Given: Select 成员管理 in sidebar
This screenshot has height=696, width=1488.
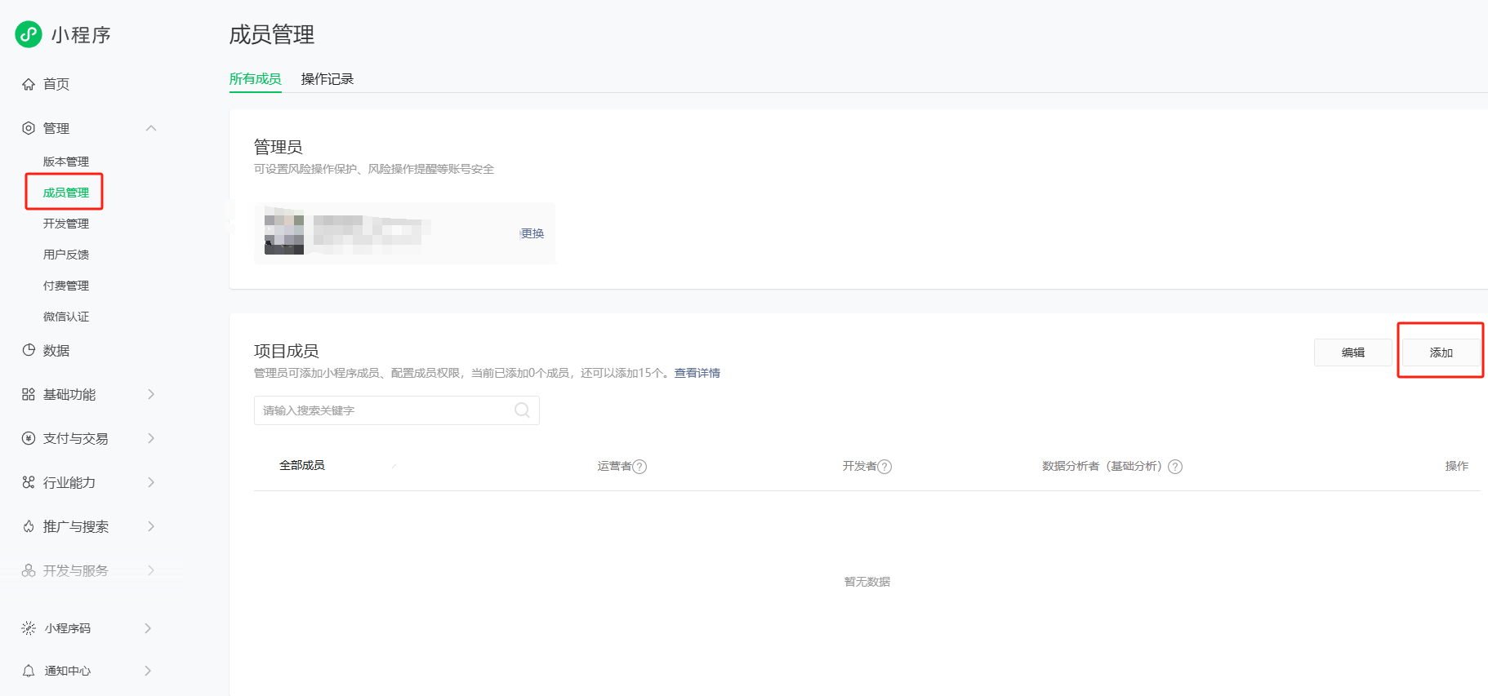Looking at the screenshot, I should pyautogui.click(x=66, y=193).
